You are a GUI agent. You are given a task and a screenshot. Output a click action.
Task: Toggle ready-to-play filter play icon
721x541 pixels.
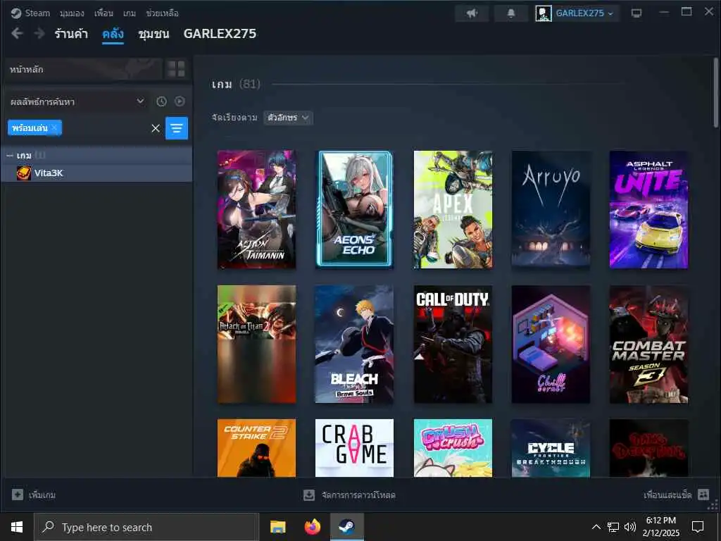point(180,101)
